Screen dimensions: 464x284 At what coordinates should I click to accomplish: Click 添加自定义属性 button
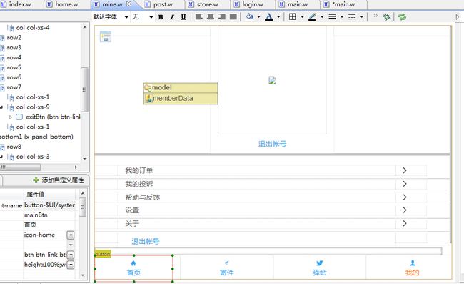click(59, 180)
